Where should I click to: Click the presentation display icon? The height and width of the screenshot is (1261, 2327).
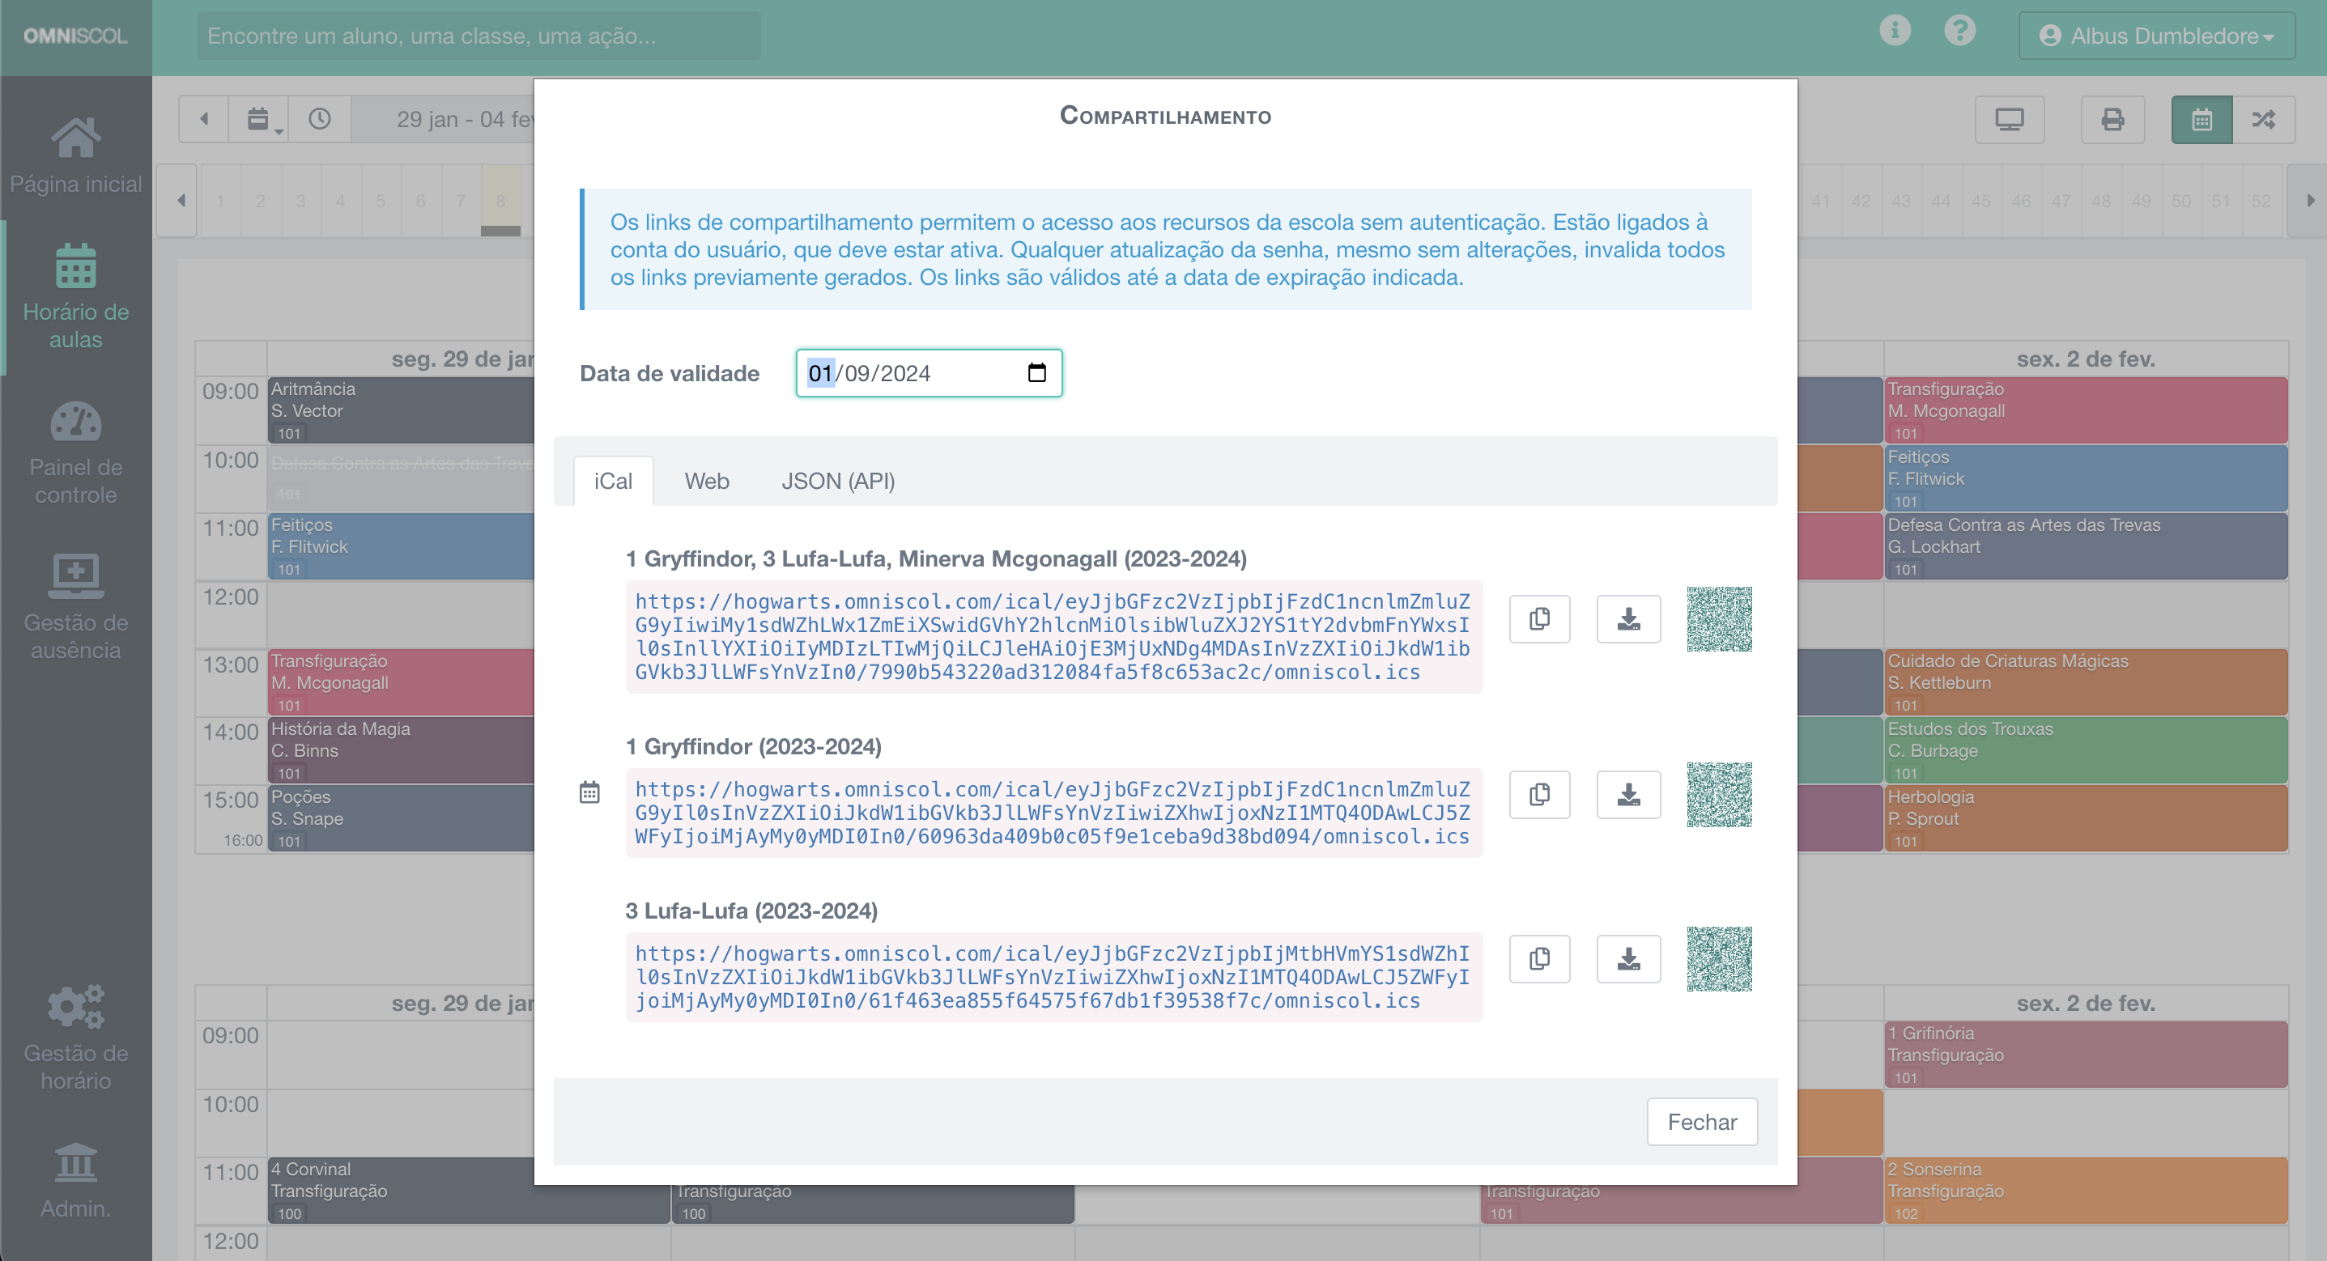pos(2010,118)
